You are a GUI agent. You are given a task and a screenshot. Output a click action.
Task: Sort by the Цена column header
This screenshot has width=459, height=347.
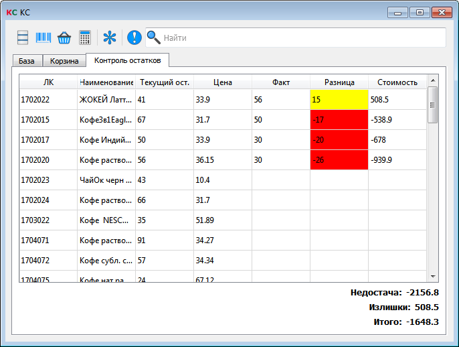tap(222, 82)
